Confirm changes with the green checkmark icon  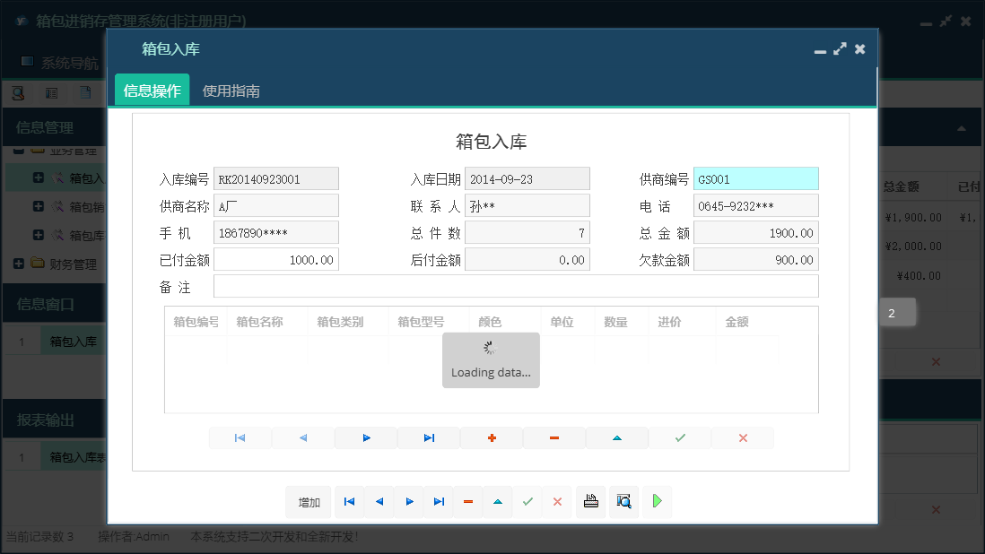[680, 437]
